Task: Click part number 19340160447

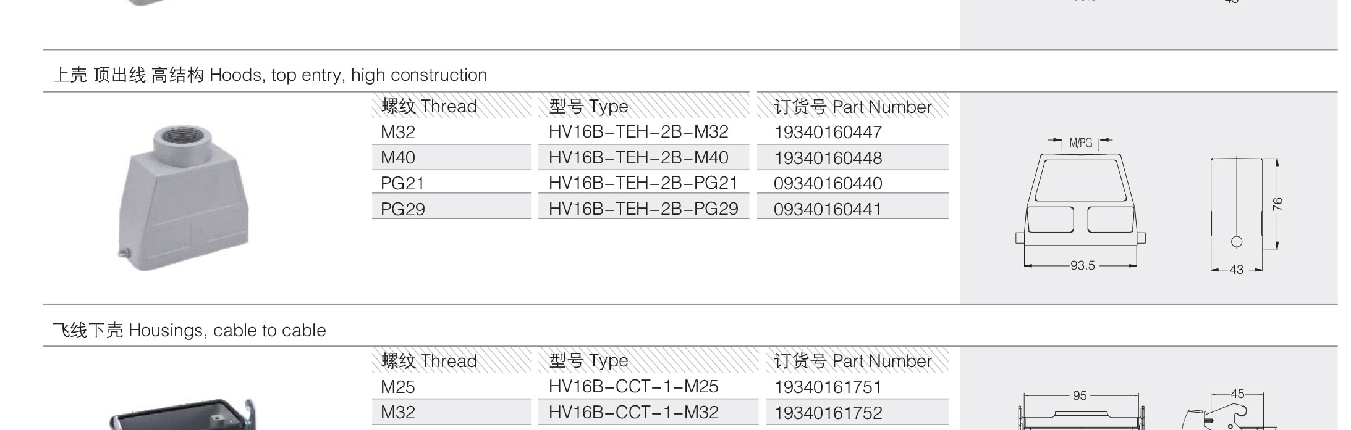Action: 828,133
